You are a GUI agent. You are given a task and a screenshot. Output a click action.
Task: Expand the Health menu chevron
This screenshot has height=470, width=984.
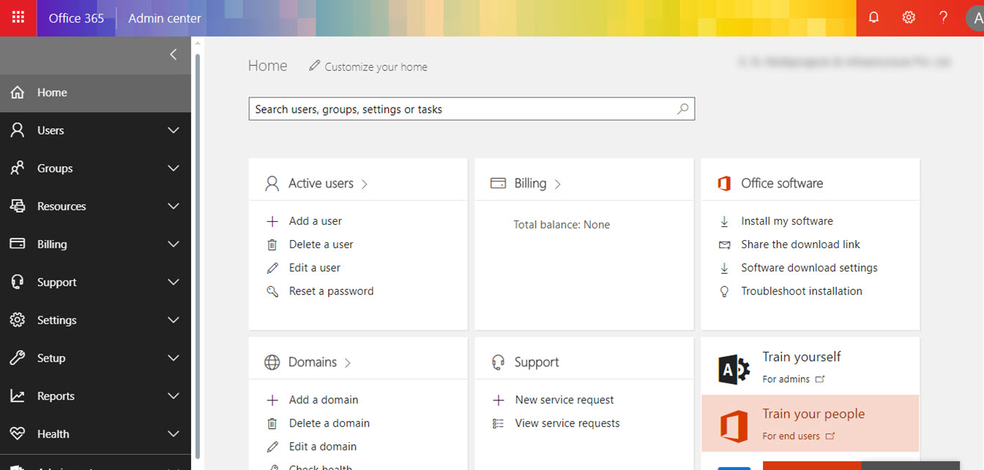click(174, 434)
